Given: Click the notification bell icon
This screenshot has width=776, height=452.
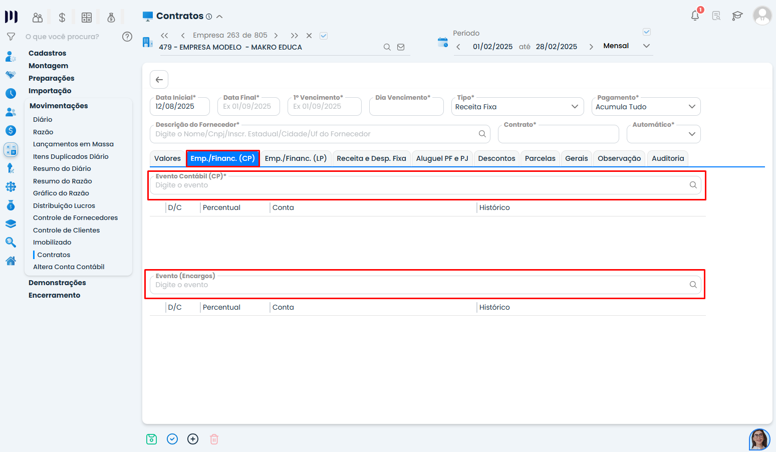Looking at the screenshot, I should (x=695, y=16).
